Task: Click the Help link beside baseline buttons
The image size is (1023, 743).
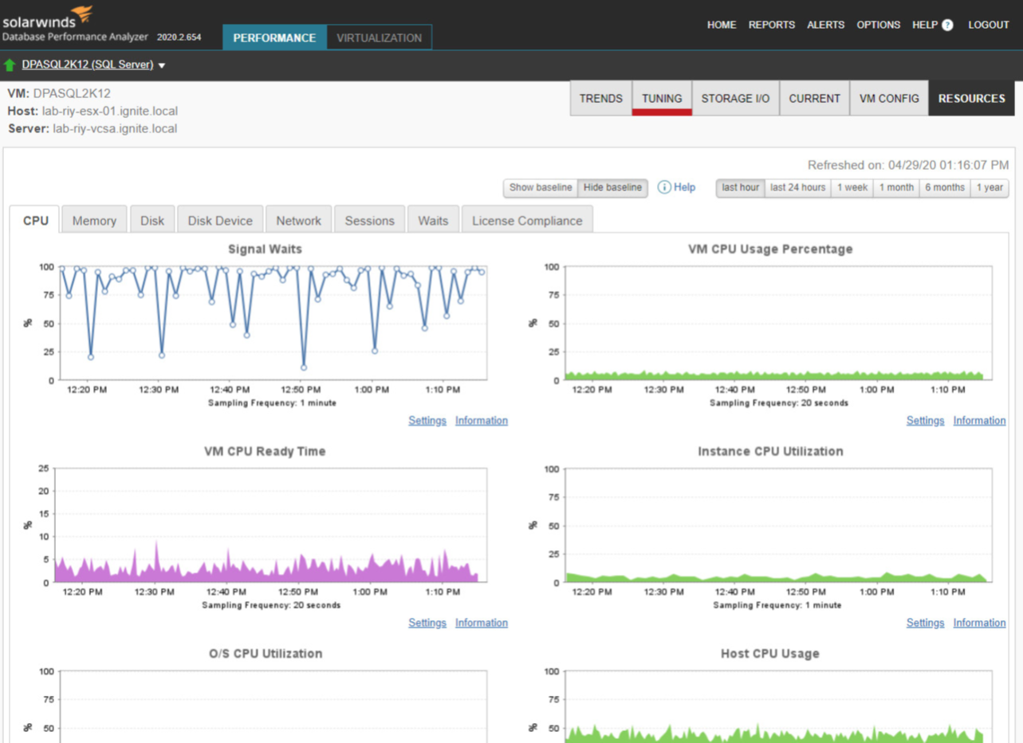Action: pos(684,187)
